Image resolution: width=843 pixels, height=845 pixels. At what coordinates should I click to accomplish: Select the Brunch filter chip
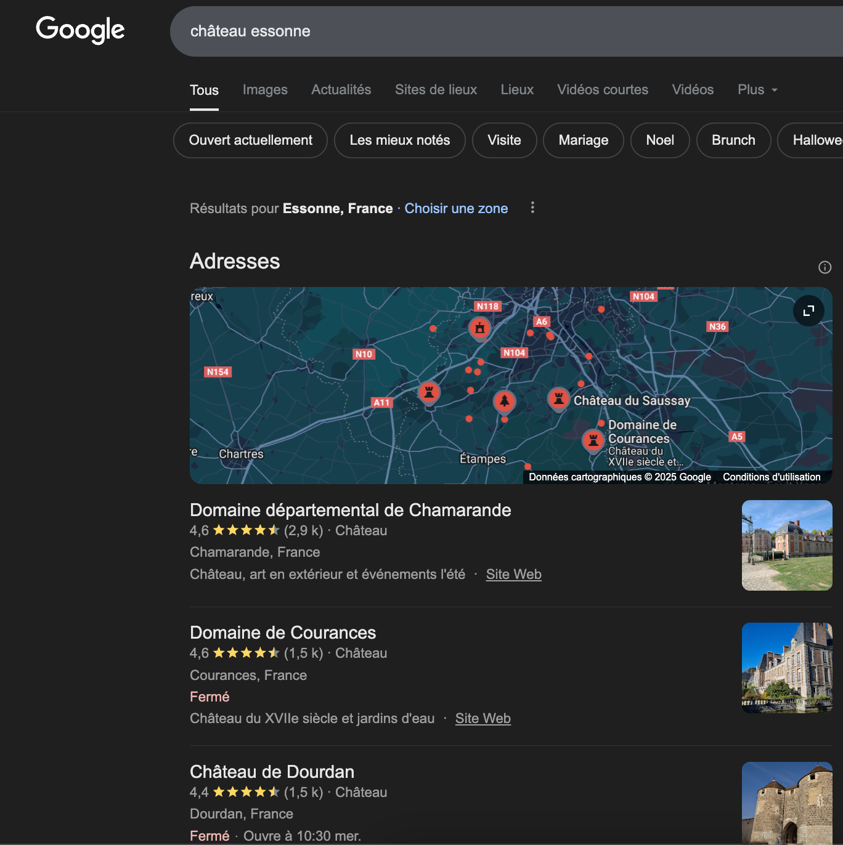[733, 140]
